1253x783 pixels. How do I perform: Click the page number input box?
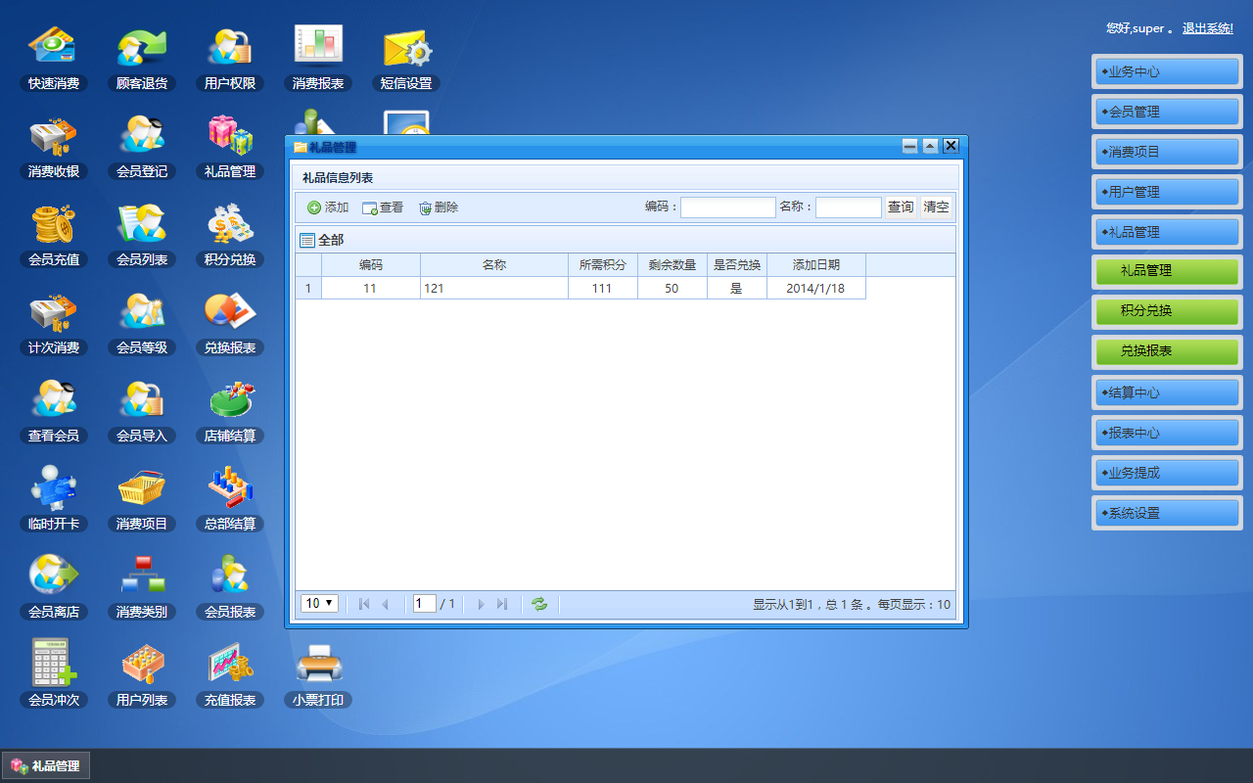pyautogui.click(x=425, y=604)
